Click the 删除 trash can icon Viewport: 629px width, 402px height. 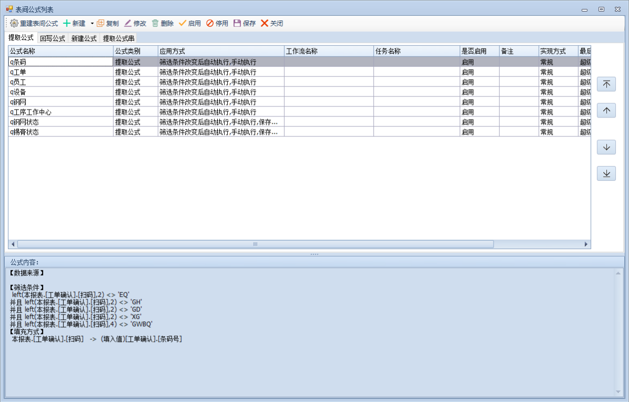(155, 24)
